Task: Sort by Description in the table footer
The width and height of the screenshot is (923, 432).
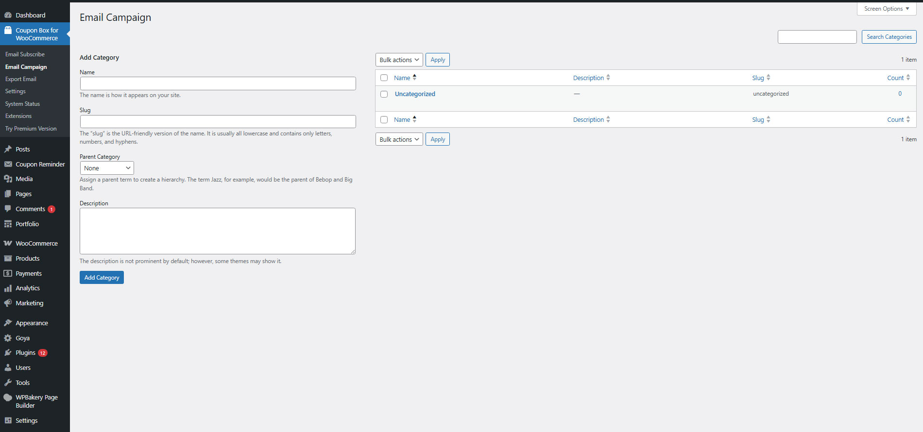Action: [x=591, y=119]
